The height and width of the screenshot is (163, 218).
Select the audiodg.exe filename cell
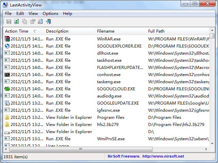pos(109,96)
